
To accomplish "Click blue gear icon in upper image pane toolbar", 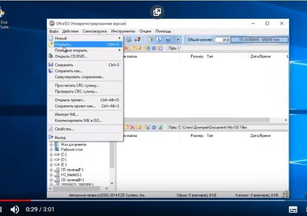I will [x=154, y=48].
